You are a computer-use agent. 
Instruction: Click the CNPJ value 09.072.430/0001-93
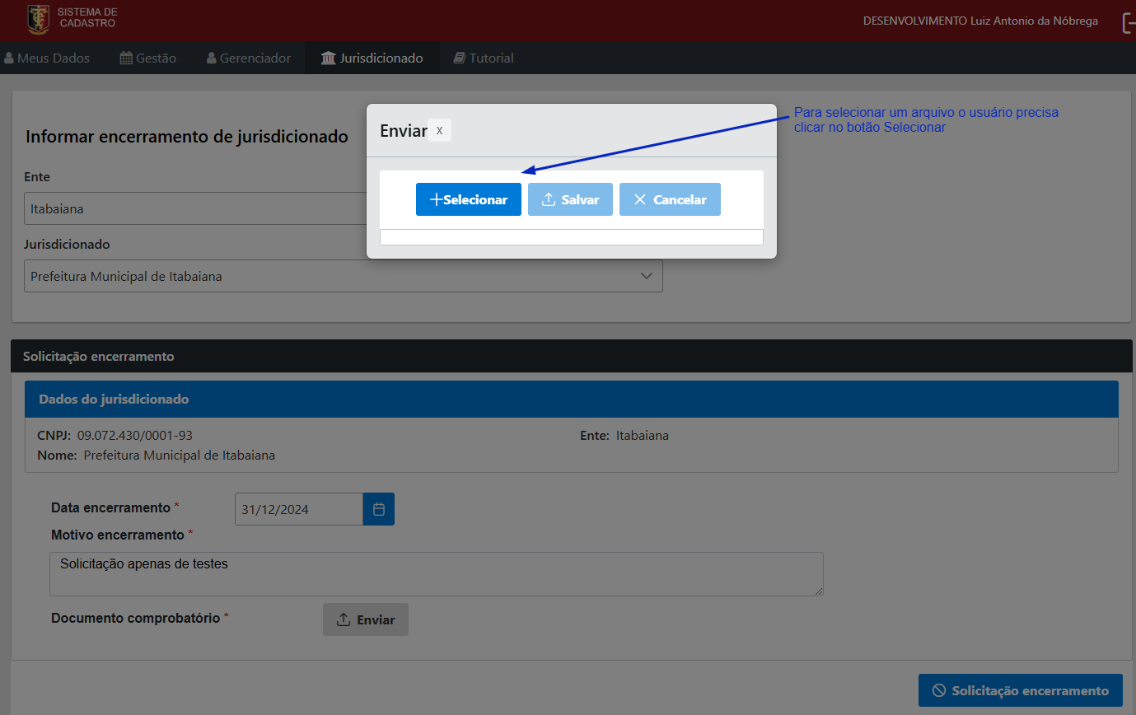click(135, 436)
